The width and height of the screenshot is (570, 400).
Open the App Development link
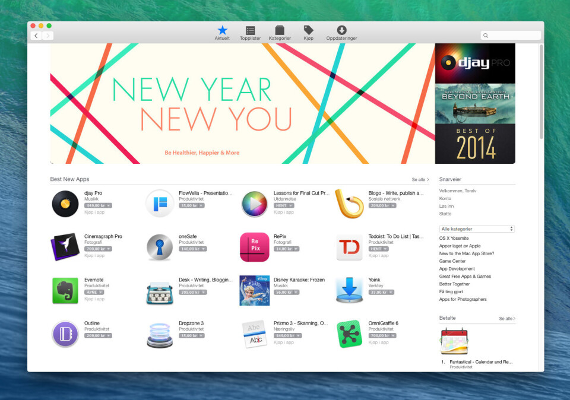click(457, 269)
